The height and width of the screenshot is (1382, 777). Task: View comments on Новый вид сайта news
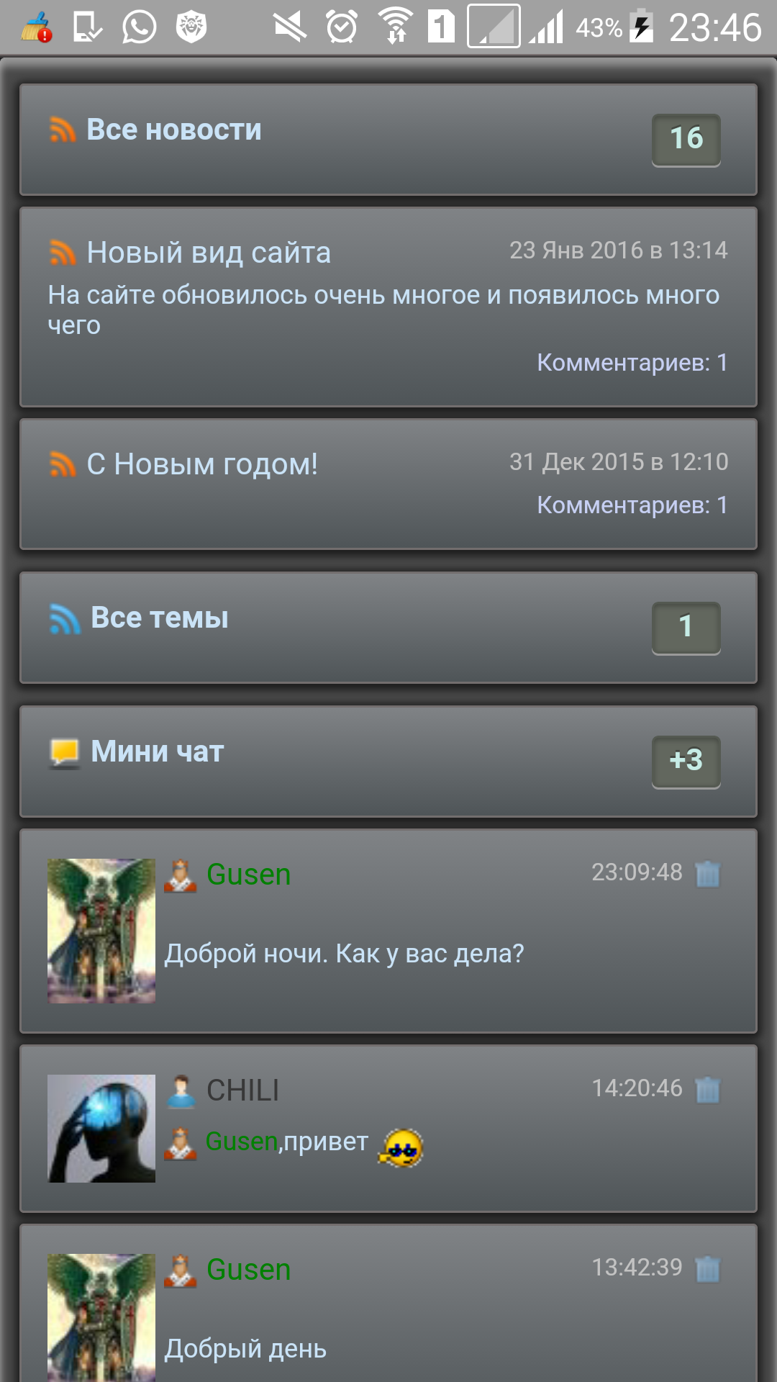pos(632,362)
